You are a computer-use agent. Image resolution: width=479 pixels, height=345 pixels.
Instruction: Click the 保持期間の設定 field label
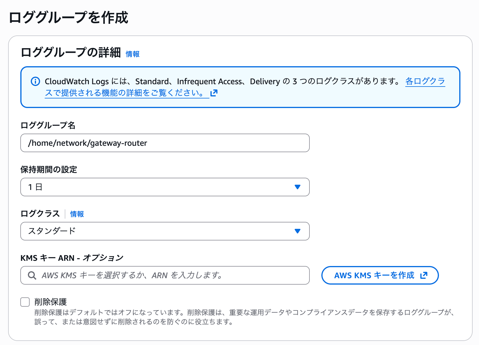point(49,170)
